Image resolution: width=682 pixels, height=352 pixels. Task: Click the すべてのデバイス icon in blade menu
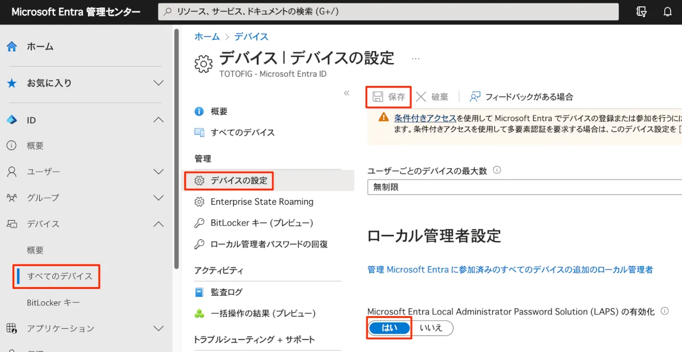tap(199, 132)
